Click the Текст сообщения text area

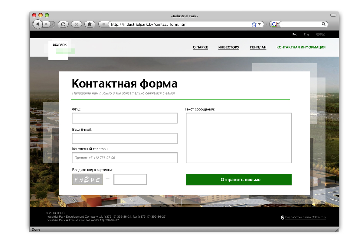coord(239,138)
